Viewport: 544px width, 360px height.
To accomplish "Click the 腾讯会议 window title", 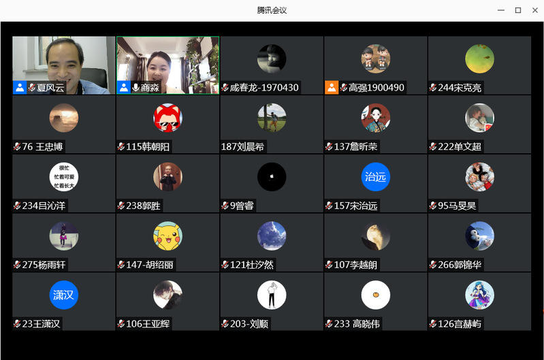I will coord(272,10).
